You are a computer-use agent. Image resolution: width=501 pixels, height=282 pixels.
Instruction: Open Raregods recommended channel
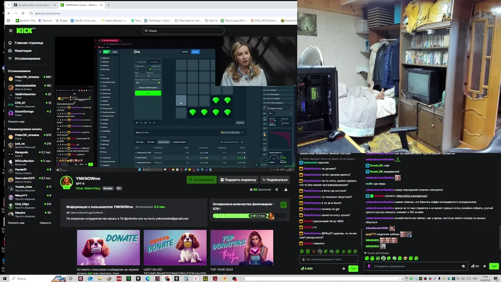[29, 154]
